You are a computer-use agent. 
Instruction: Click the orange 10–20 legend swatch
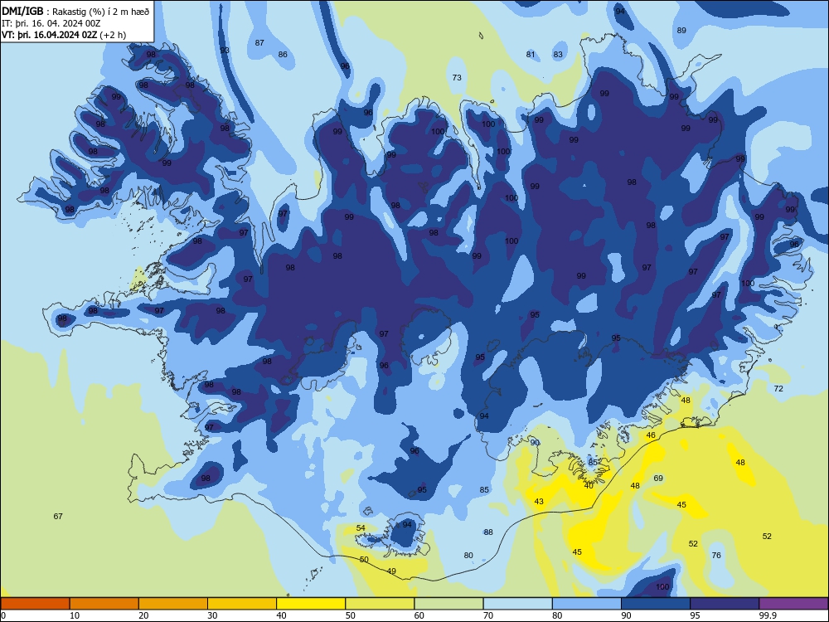104,604
